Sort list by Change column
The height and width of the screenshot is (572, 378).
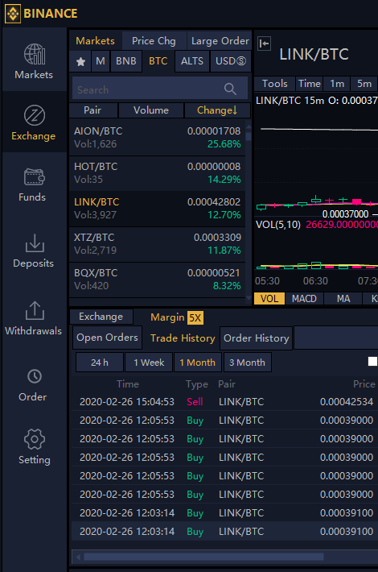tap(217, 110)
